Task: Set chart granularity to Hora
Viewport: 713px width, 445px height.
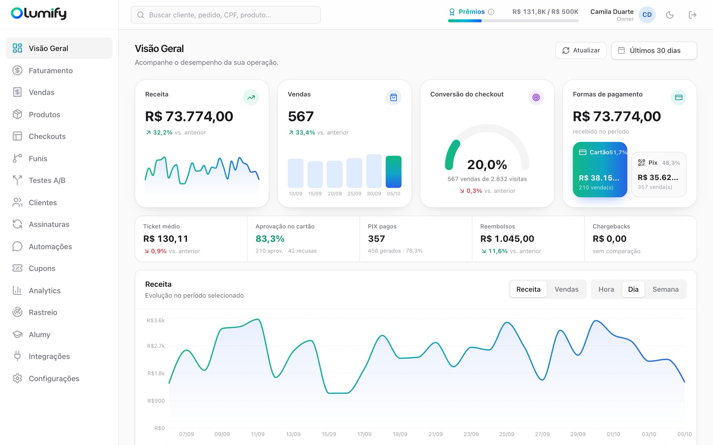Action: coord(606,289)
